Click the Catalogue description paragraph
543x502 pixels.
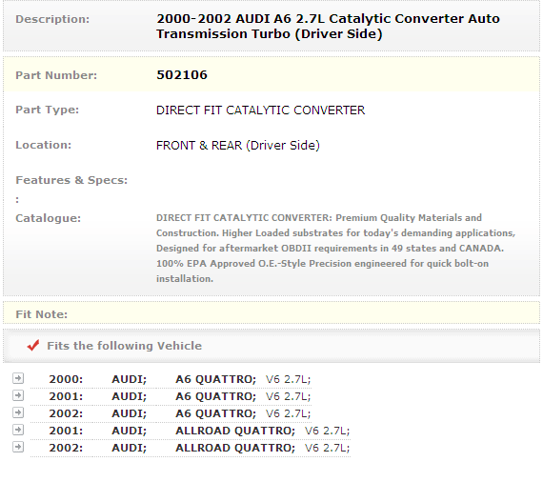(335, 249)
